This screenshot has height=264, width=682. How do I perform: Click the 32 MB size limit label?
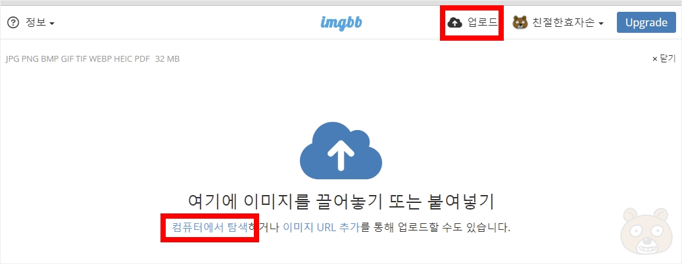167,59
